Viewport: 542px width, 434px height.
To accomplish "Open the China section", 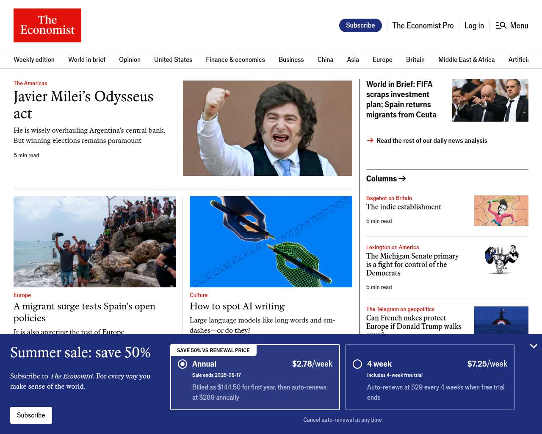I will click(325, 60).
